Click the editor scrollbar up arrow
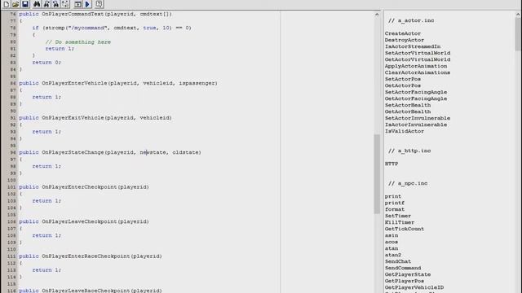Screen dimensions: 522x293 pos(377,15)
